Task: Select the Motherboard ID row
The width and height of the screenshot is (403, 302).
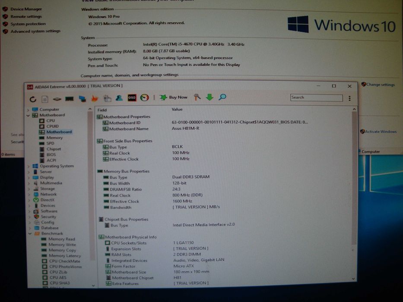Action: click(x=206, y=123)
